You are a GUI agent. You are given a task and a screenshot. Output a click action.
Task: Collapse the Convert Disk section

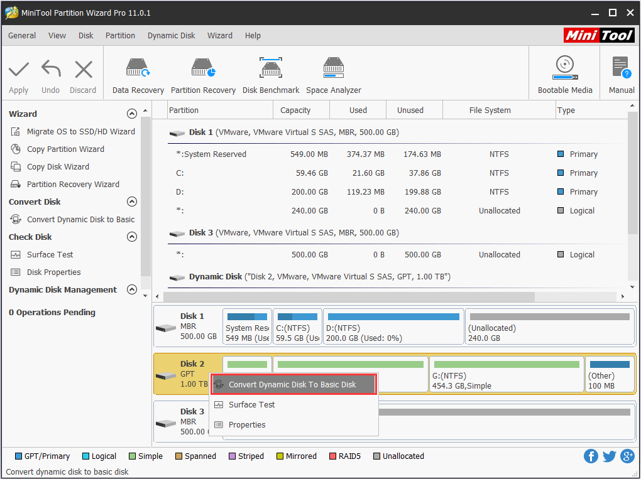coord(131,202)
